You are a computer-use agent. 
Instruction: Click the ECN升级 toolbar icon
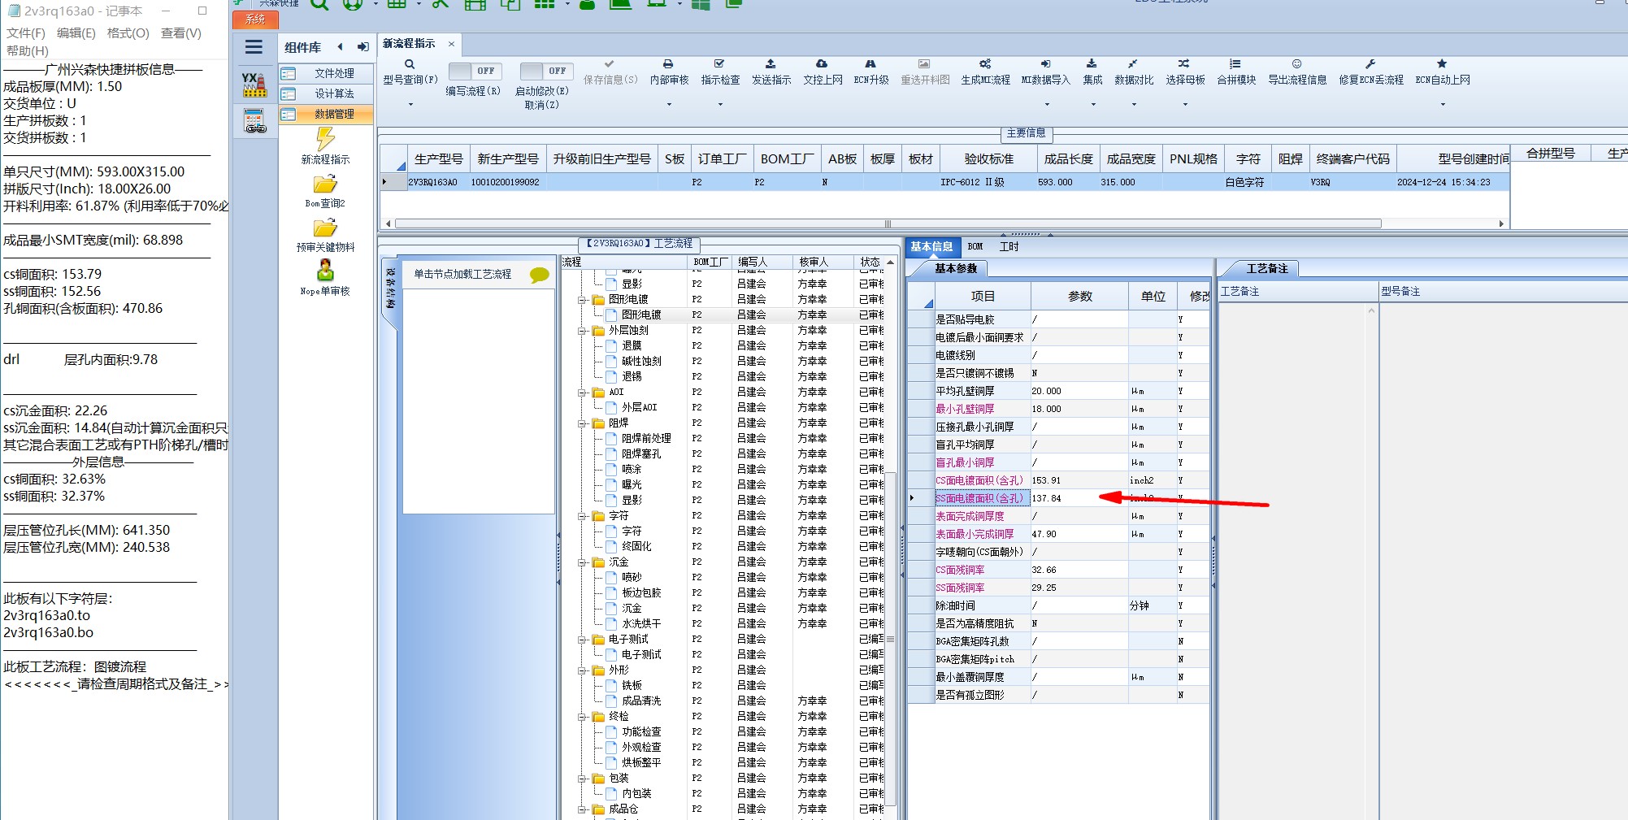[x=870, y=64]
